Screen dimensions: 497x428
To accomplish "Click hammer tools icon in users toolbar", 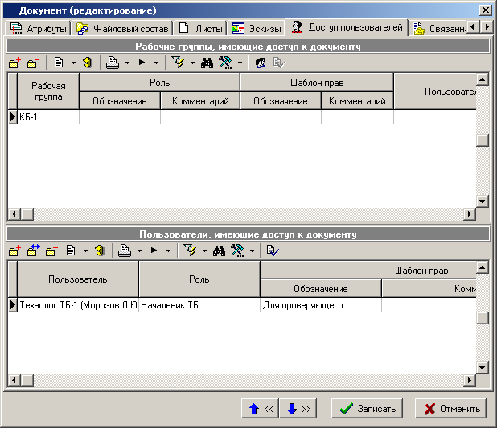I will 236,251.
